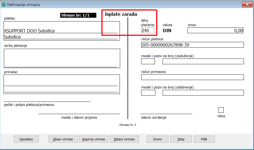Click the račun primaoca input field
Screen dimensions: 254x150
[x=192, y=77]
